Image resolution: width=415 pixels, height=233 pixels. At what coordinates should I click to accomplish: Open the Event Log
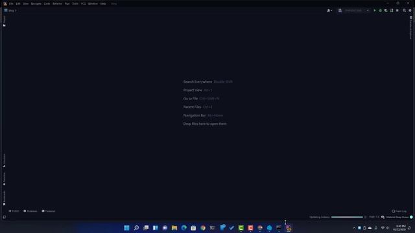(399, 211)
